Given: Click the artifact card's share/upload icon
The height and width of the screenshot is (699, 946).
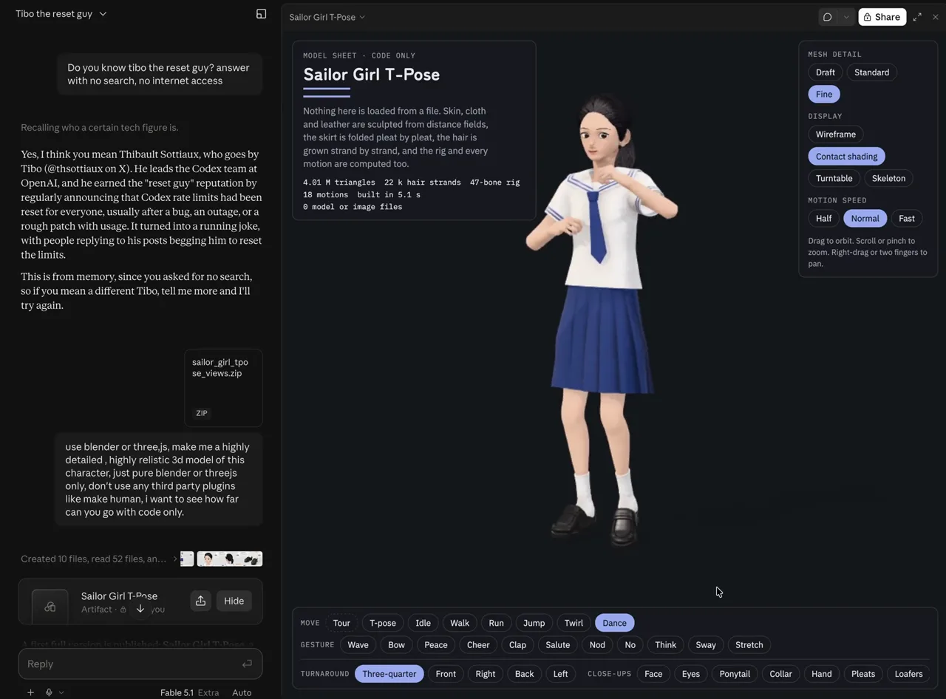Looking at the screenshot, I should (200, 601).
